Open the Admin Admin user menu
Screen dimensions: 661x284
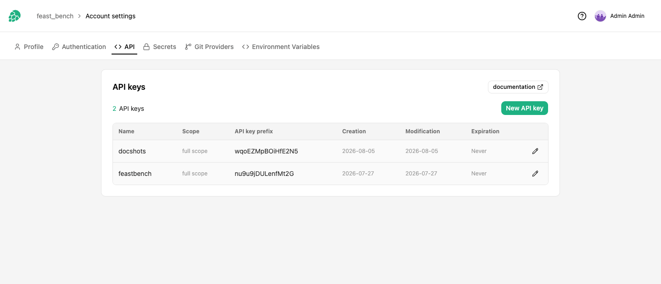(x=620, y=16)
